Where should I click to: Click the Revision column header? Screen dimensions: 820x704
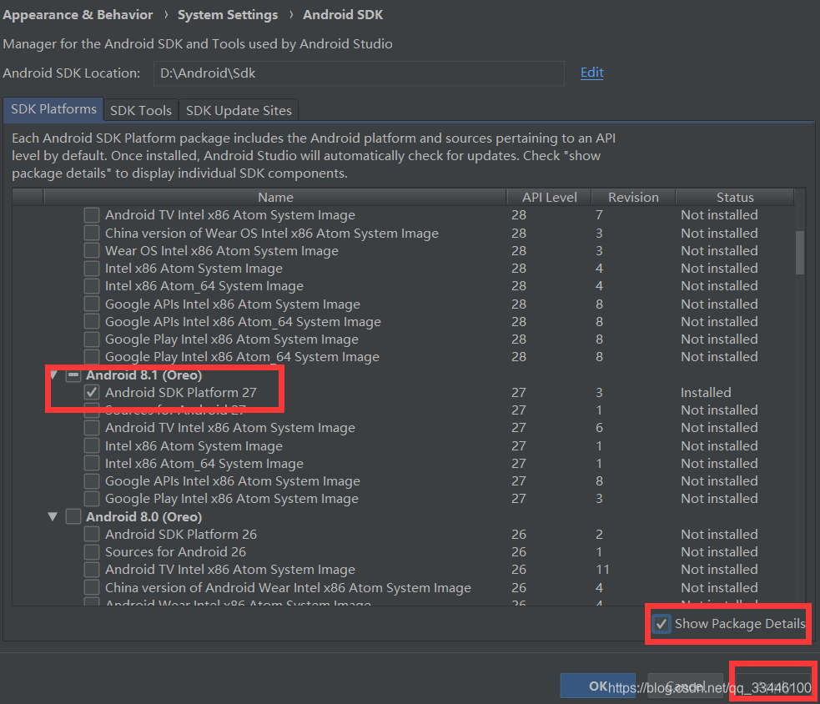pos(633,197)
